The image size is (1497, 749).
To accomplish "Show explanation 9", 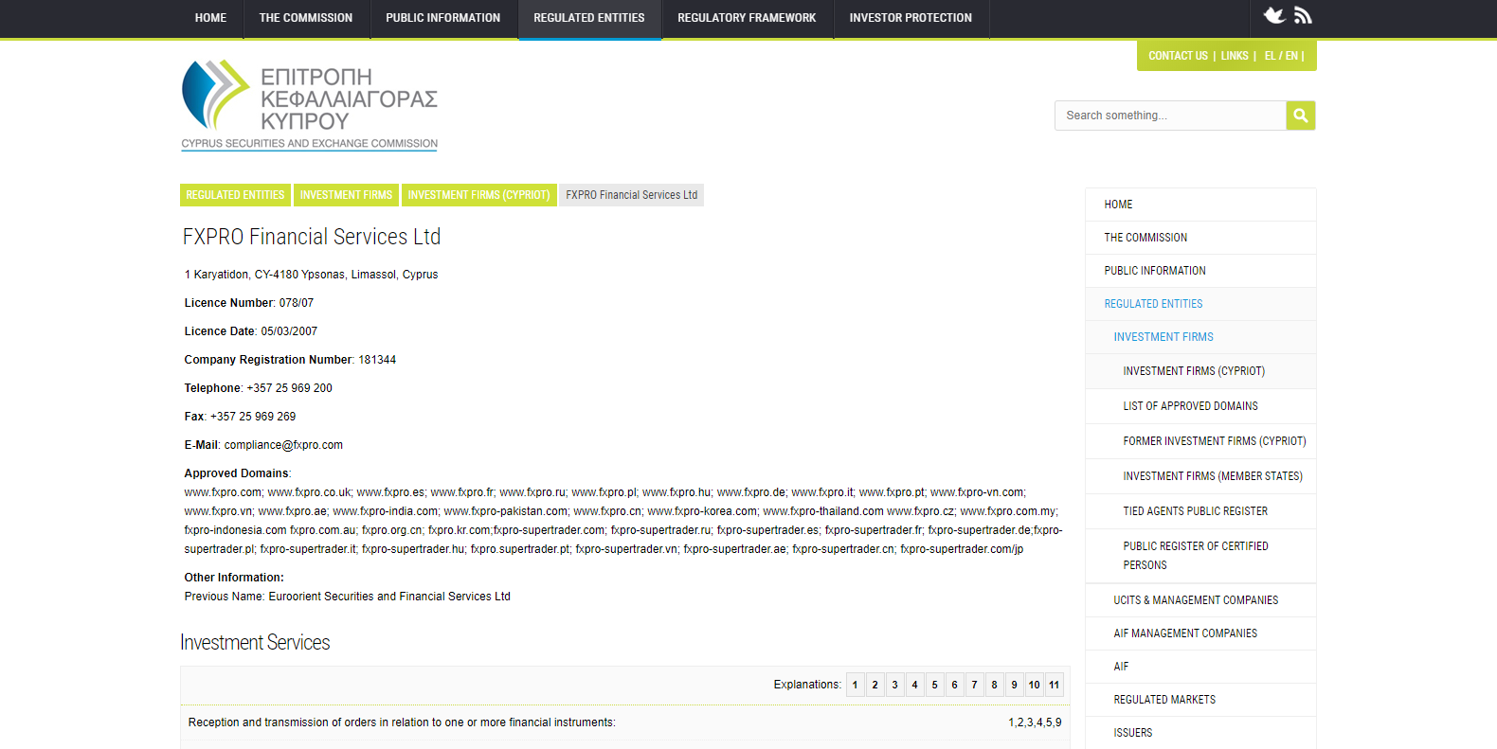I will (x=1014, y=685).
